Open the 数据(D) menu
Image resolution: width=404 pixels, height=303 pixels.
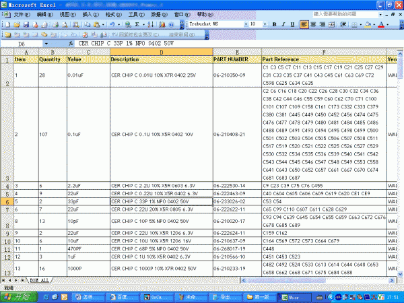click(159, 14)
